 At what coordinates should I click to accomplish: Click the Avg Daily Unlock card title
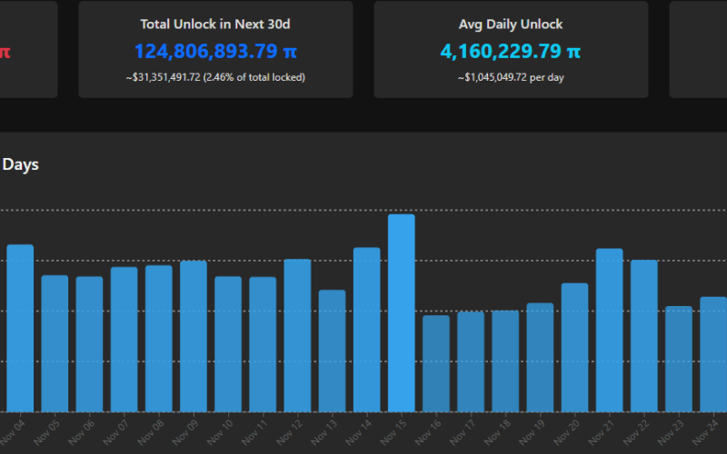tap(511, 25)
